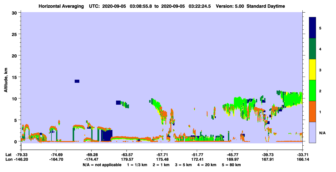
Task: Click the dark green color bar segment 4
Action: 312,48
